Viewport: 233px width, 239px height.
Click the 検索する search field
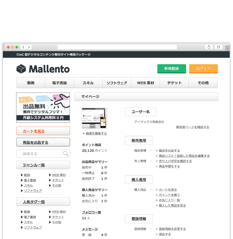point(43,153)
